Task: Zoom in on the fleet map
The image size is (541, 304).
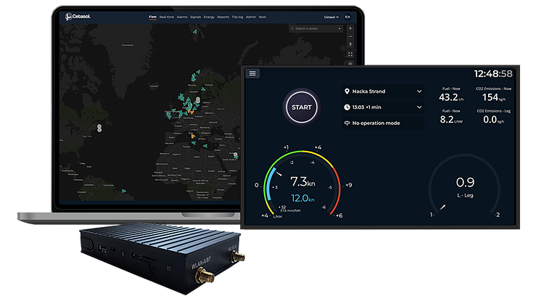Action: (x=350, y=29)
